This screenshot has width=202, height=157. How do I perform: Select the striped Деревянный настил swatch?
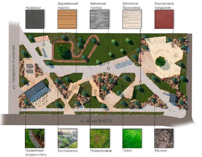[67, 19]
